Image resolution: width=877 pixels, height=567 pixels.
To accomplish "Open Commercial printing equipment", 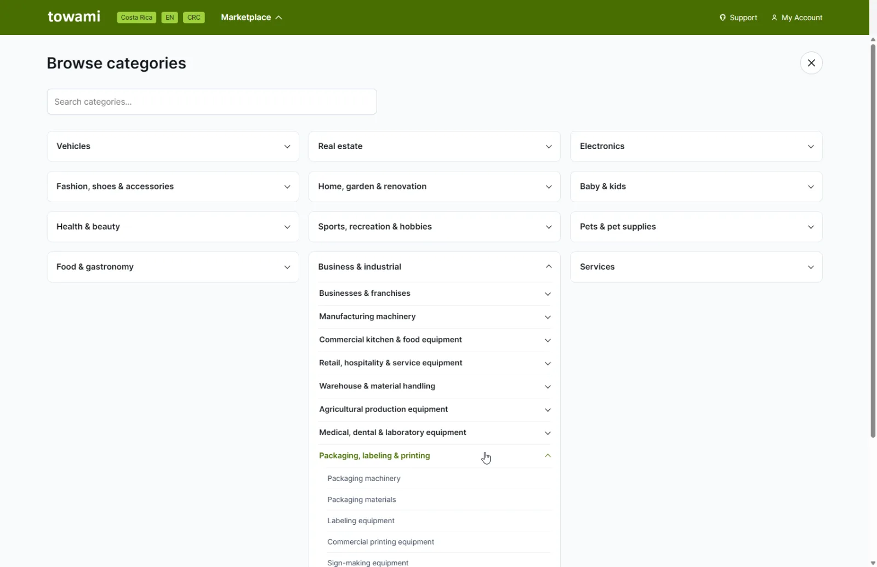I will [x=439, y=542].
